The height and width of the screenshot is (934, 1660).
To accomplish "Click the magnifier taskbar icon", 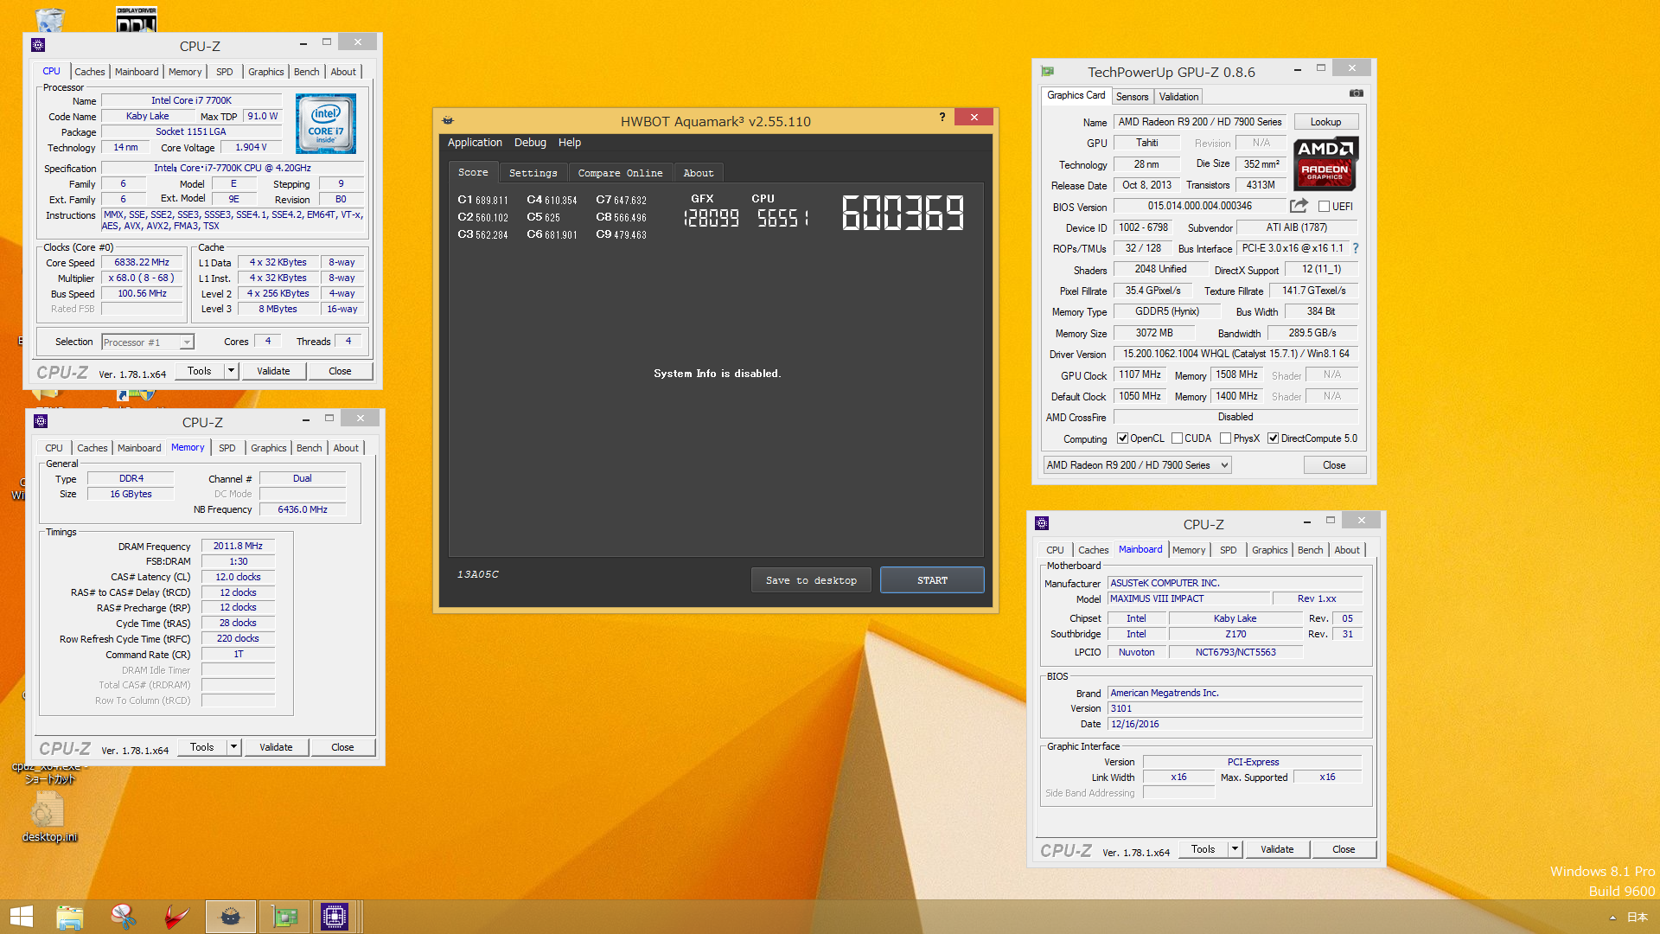I will click(x=124, y=917).
